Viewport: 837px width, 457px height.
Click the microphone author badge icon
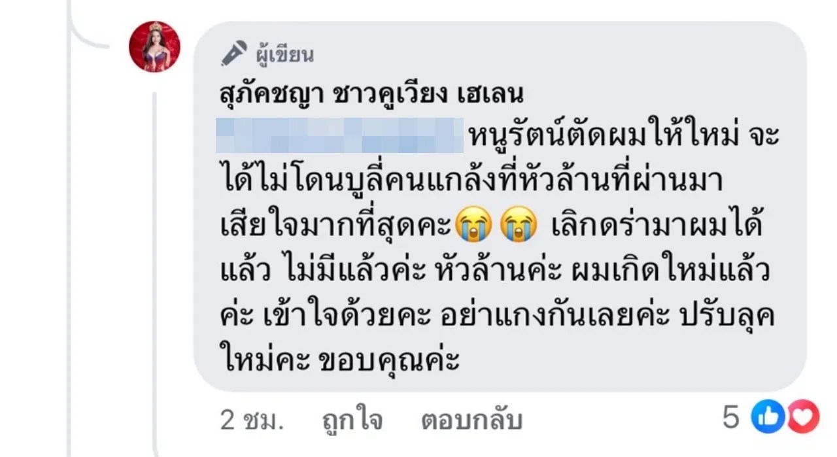pos(233,54)
